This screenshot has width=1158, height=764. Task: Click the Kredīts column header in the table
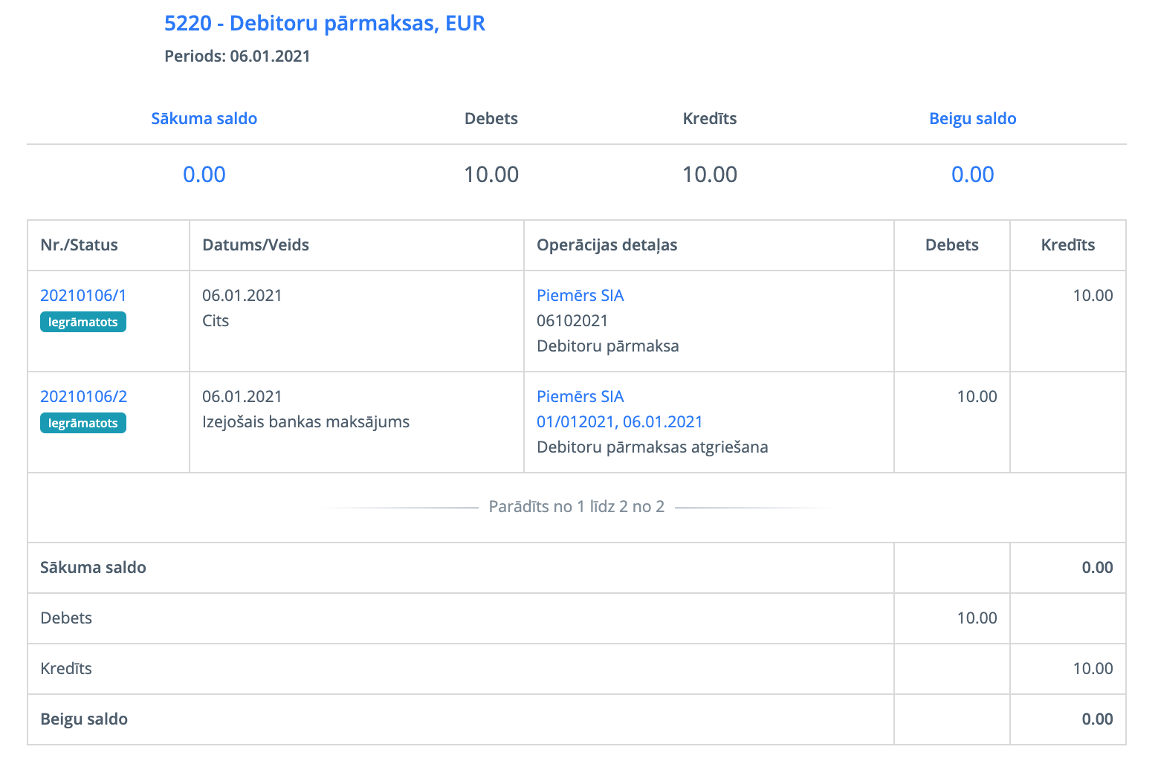click(x=1067, y=245)
